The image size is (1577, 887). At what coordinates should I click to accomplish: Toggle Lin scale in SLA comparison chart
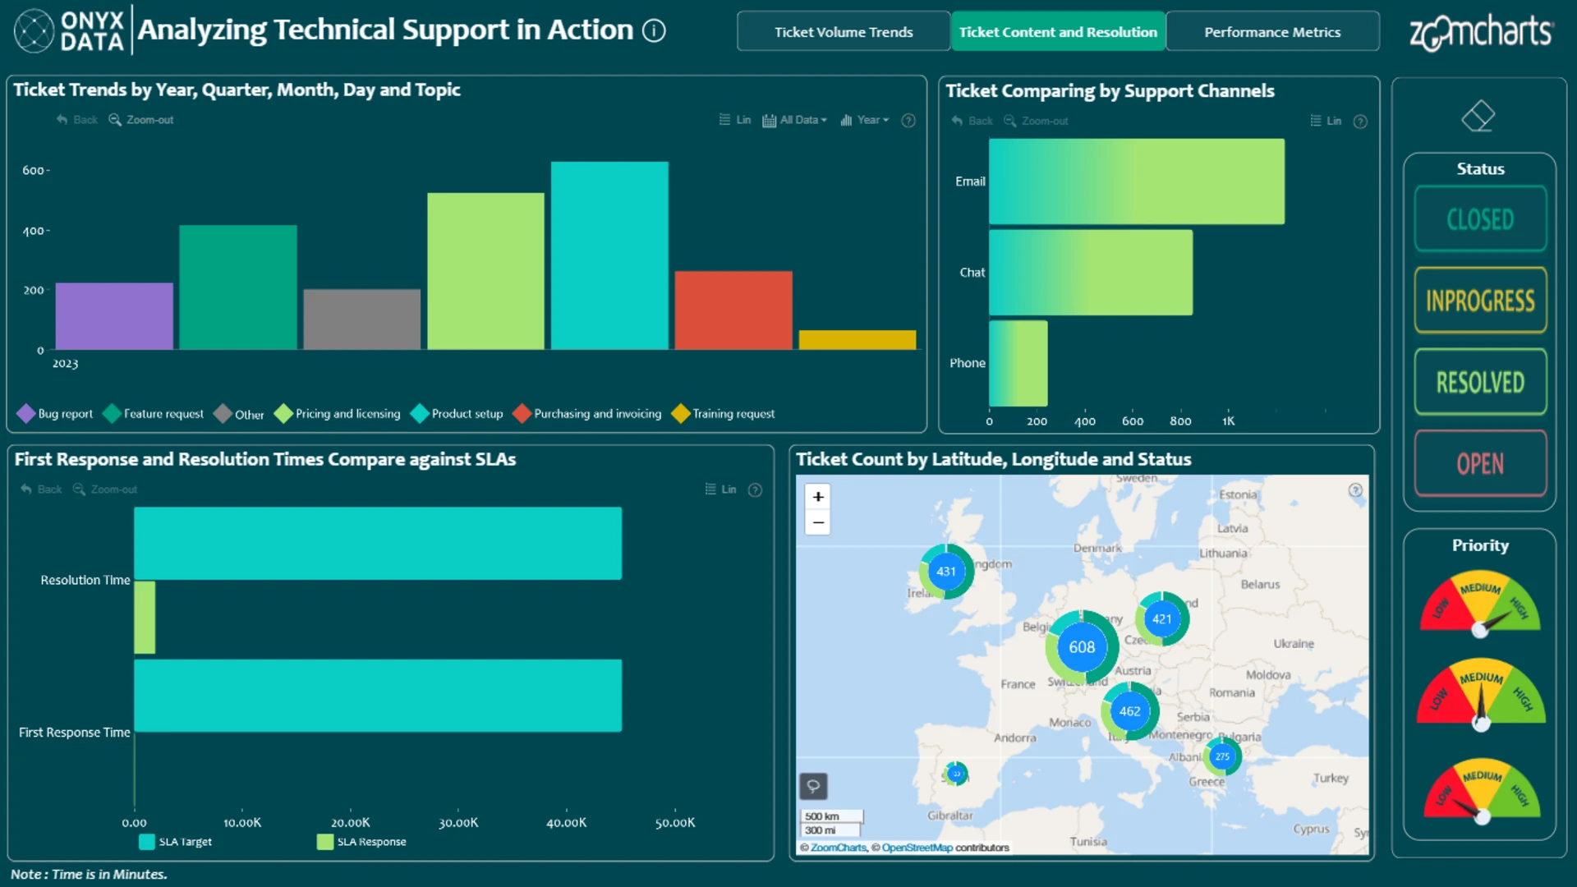click(720, 489)
